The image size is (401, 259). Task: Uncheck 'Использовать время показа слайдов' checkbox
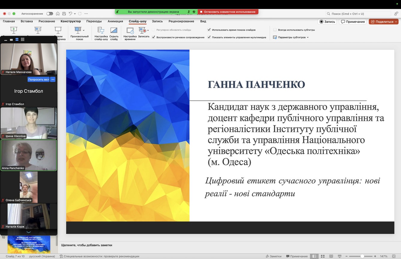point(209,30)
